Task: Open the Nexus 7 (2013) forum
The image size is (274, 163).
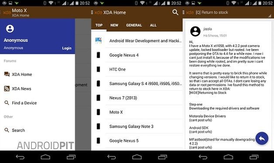Action: point(137,98)
